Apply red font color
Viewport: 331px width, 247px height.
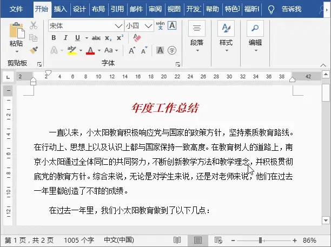pos(90,50)
